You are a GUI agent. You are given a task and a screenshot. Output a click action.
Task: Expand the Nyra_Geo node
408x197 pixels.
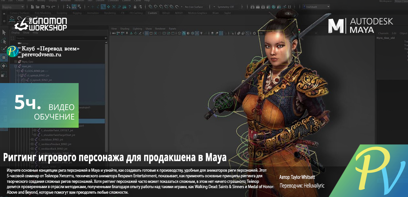(x=15, y=61)
